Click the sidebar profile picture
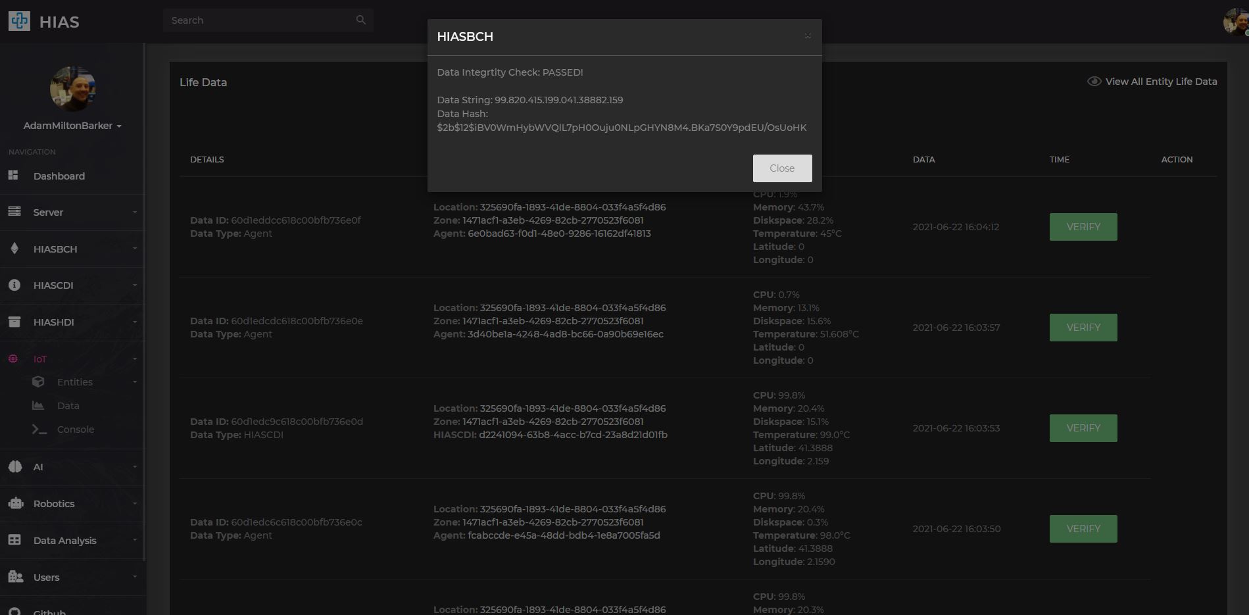Screen dimensions: 1249x615 point(73,89)
